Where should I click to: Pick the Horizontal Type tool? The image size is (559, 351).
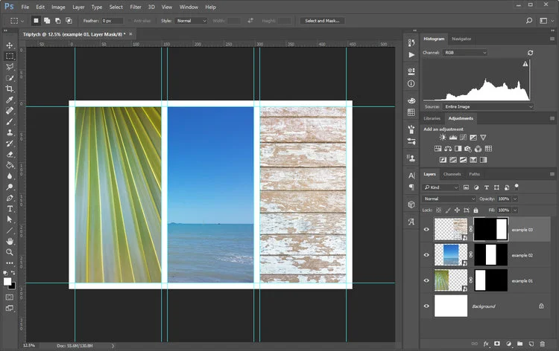(10, 209)
